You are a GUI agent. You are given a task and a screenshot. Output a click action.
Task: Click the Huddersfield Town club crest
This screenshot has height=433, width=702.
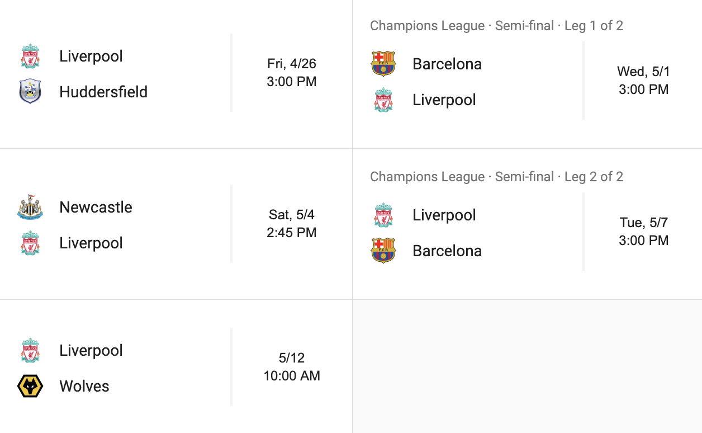click(x=30, y=92)
